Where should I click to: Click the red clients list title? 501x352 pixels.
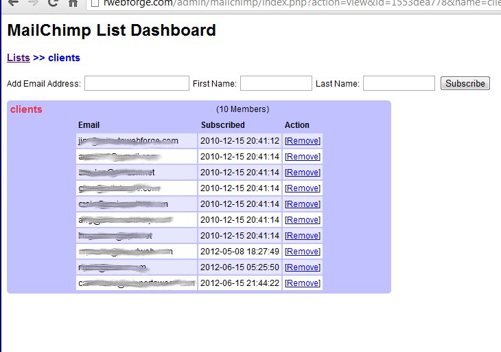pos(26,109)
